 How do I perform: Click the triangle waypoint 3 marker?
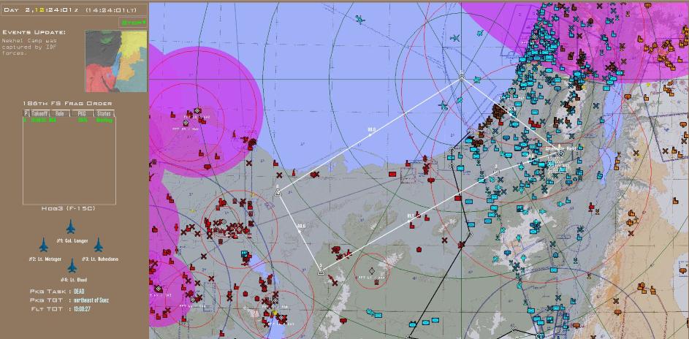[320, 270]
